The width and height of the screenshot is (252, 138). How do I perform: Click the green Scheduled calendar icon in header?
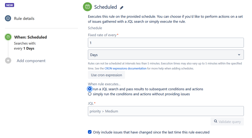[87, 7]
